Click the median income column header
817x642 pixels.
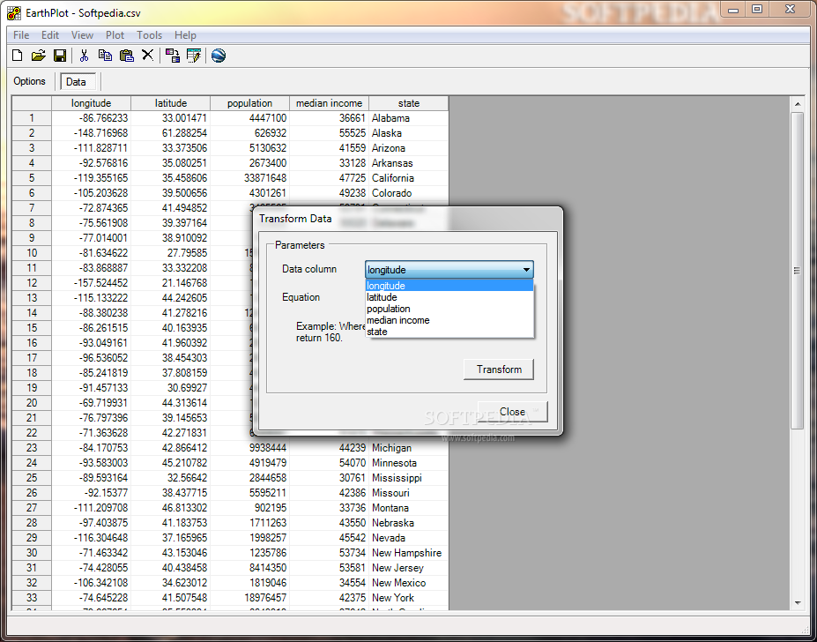(x=330, y=103)
